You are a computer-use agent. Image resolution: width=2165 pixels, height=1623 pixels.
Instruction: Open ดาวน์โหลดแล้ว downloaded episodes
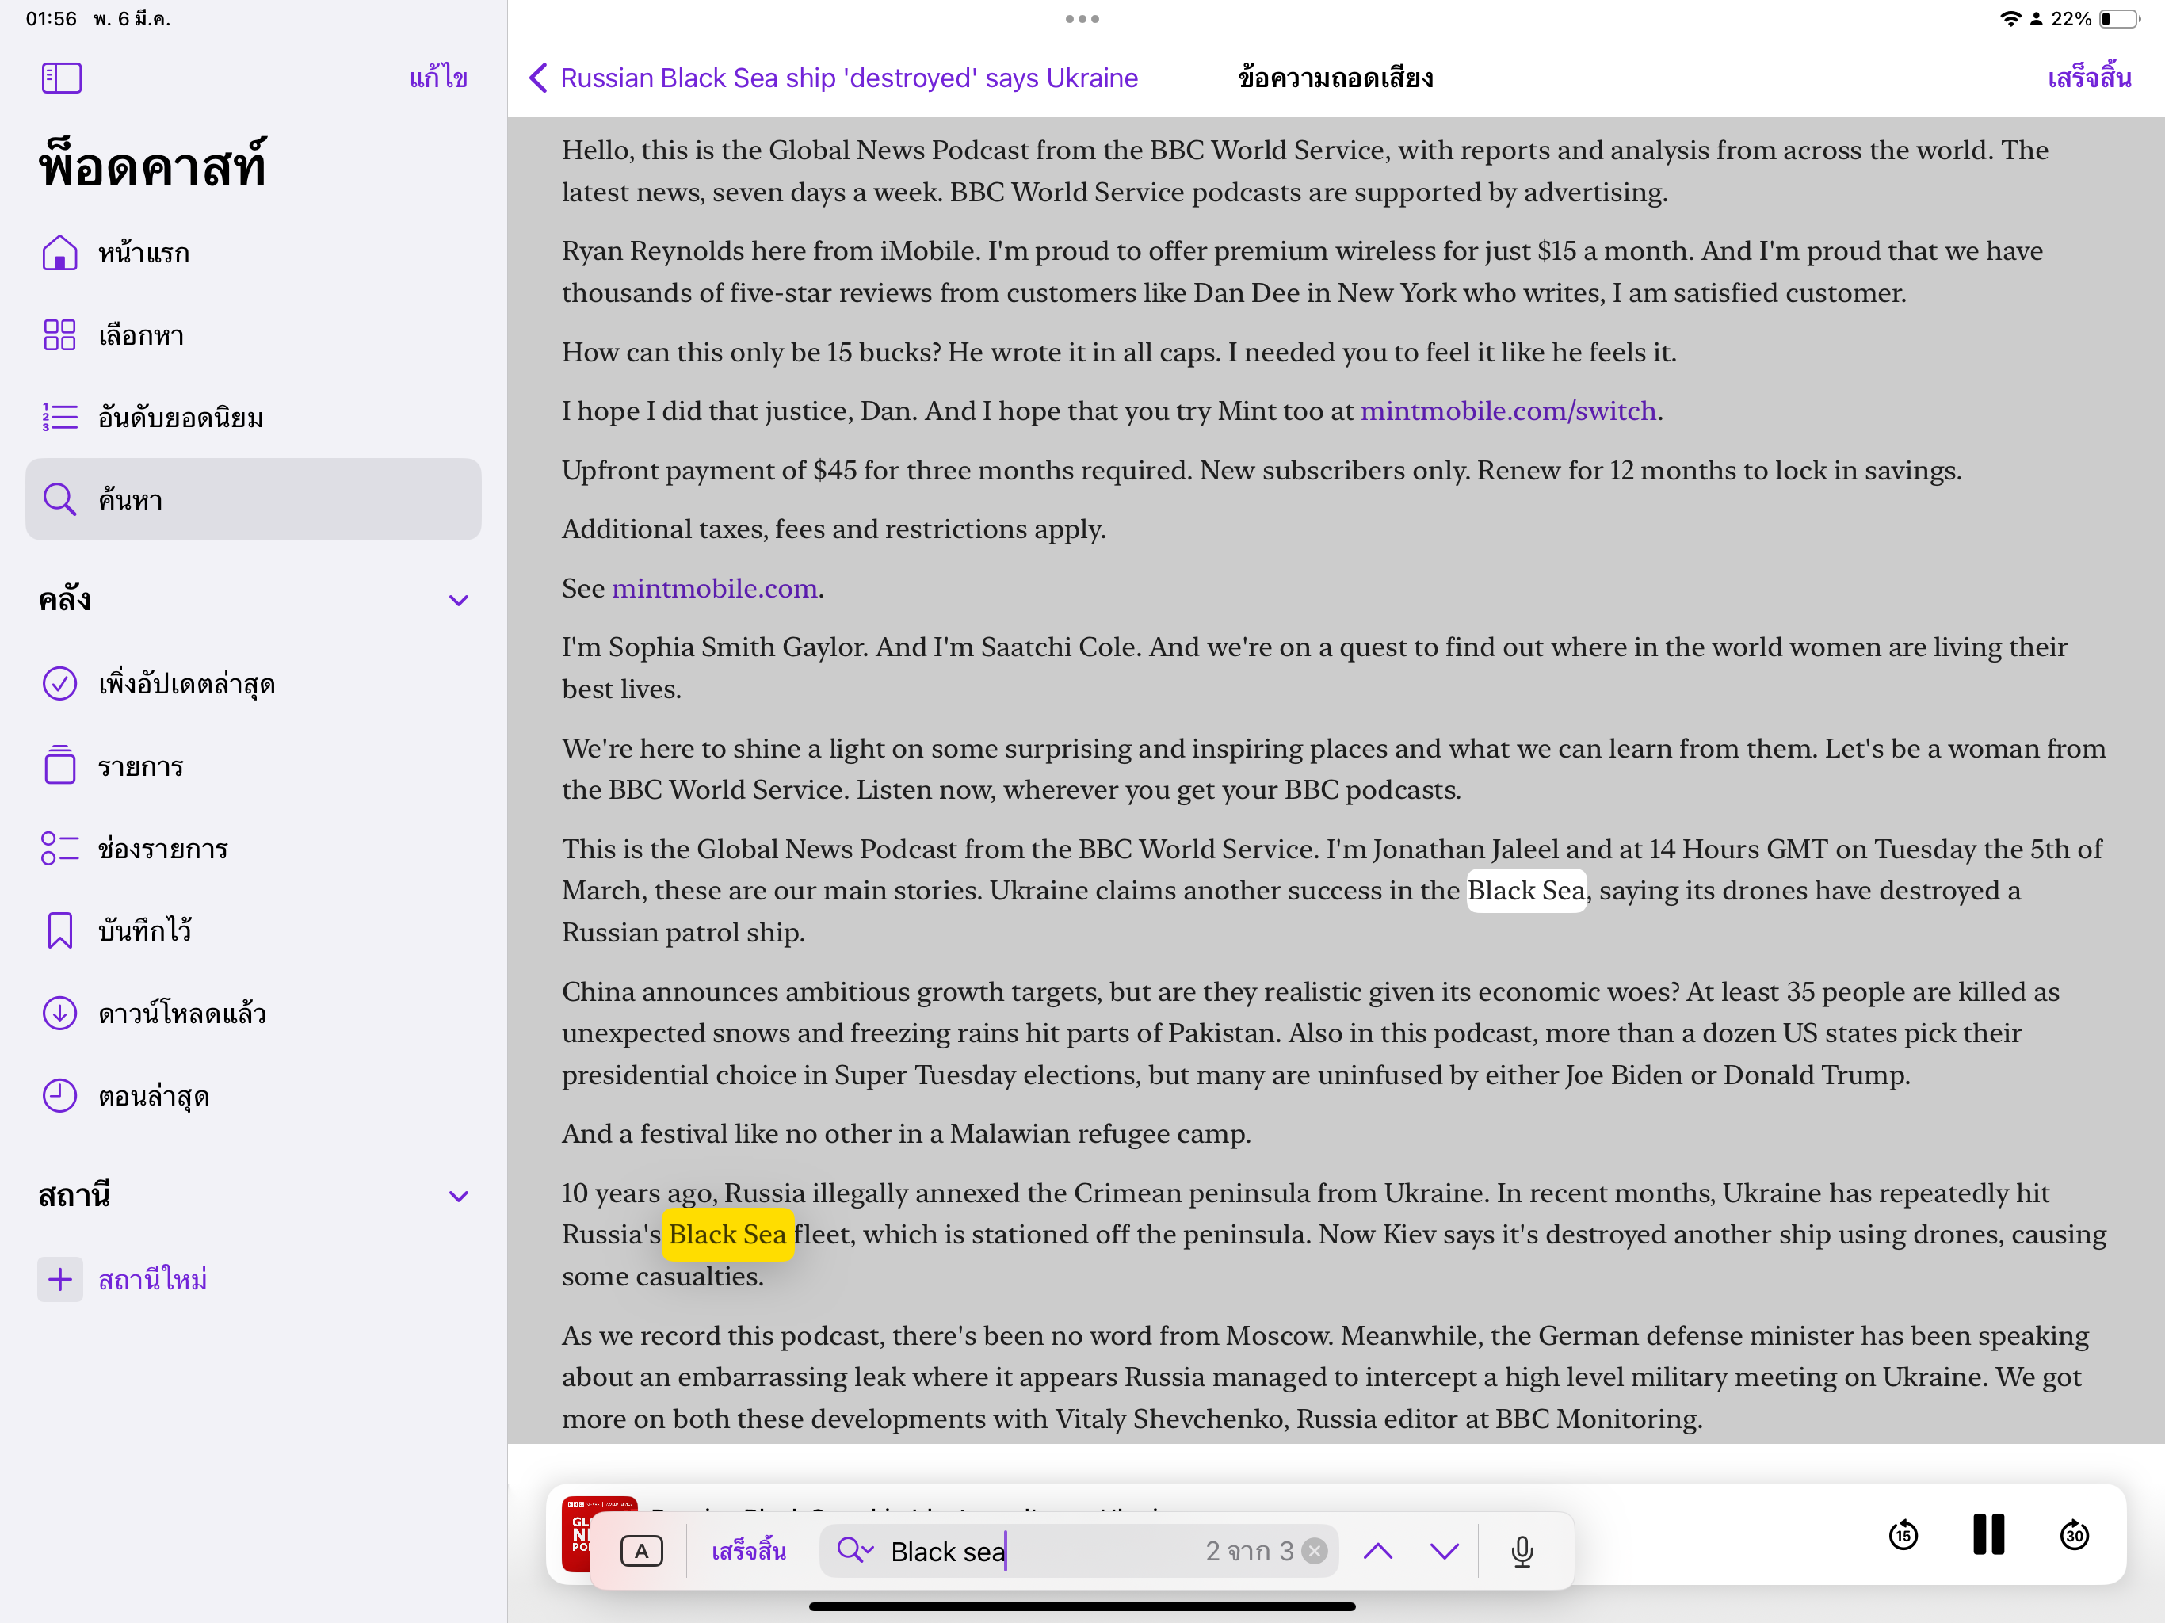(182, 1013)
